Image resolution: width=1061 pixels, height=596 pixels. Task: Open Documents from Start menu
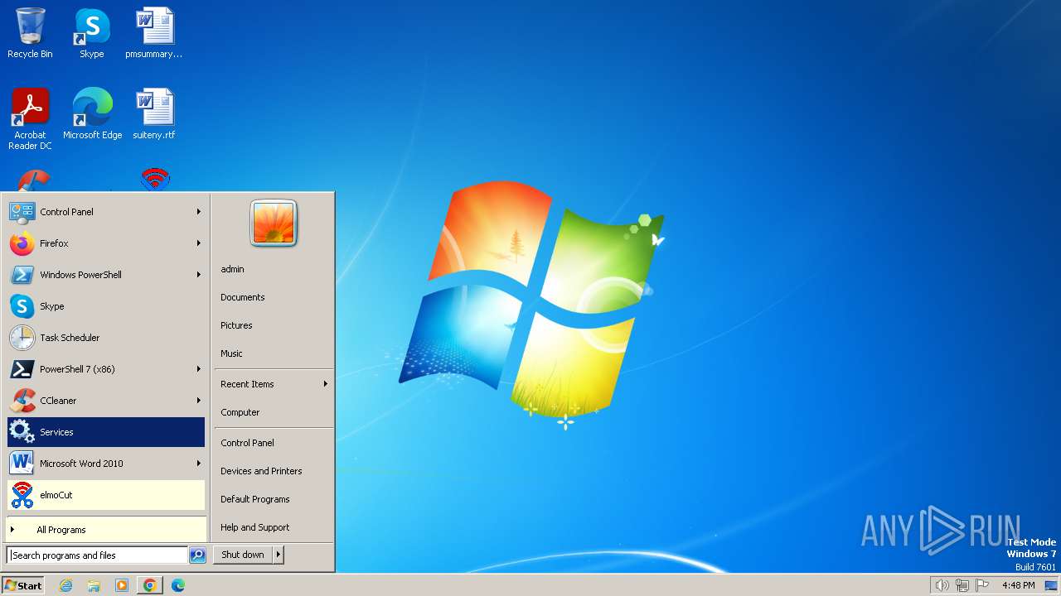243,297
